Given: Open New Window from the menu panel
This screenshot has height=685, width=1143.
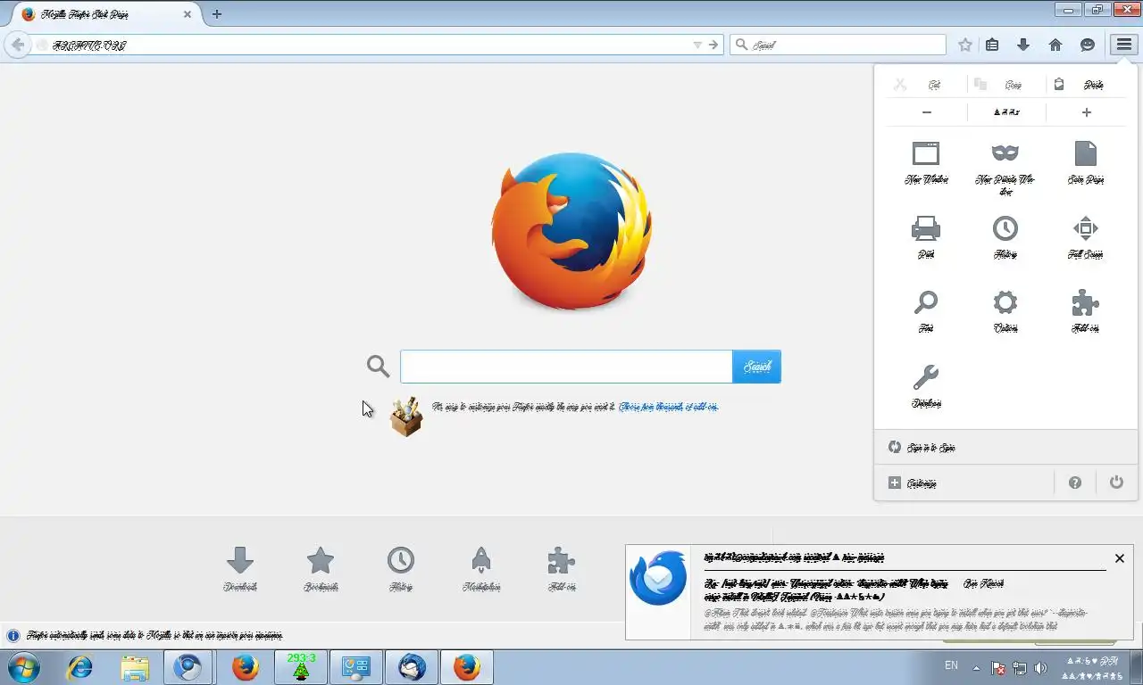Looking at the screenshot, I should pos(926,161).
